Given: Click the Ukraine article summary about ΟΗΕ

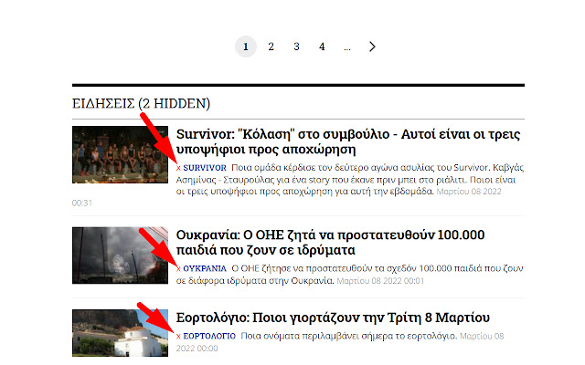Looking at the screenshot, I should click(350, 275).
